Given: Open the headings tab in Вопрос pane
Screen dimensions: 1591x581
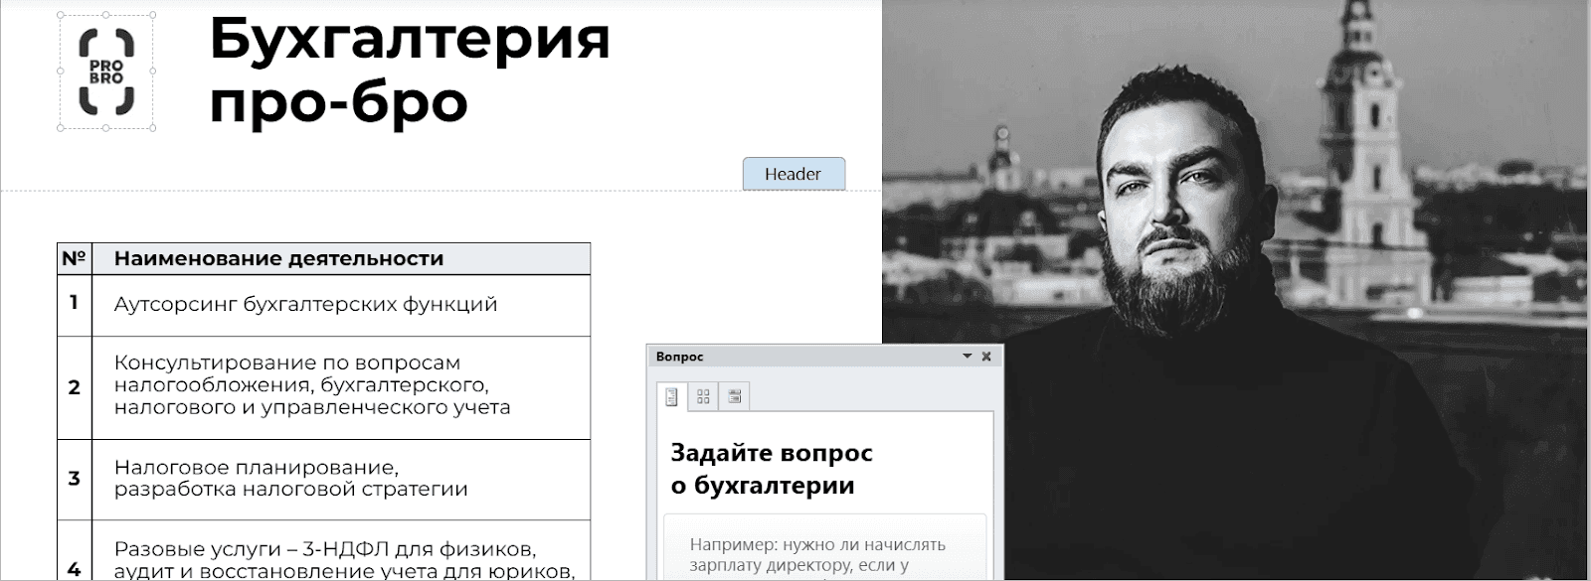Looking at the screenshot, I should (672, 397).
